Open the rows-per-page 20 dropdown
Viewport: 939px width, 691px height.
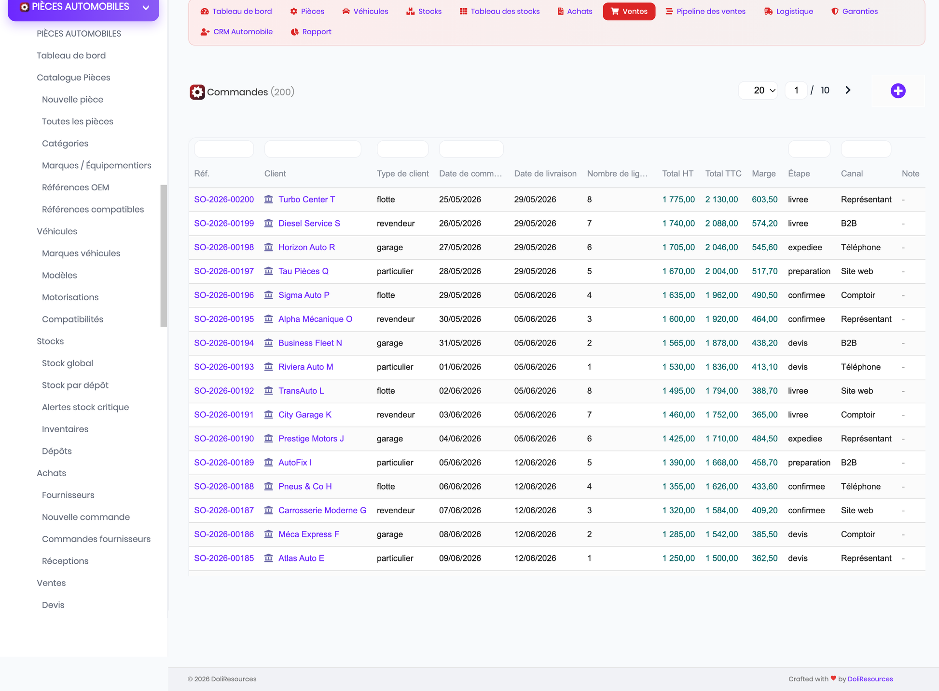(758, 90)
